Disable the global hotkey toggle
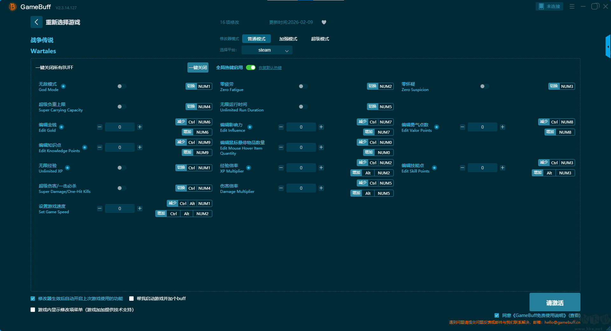611x331 pixels. tap(251, 67)
